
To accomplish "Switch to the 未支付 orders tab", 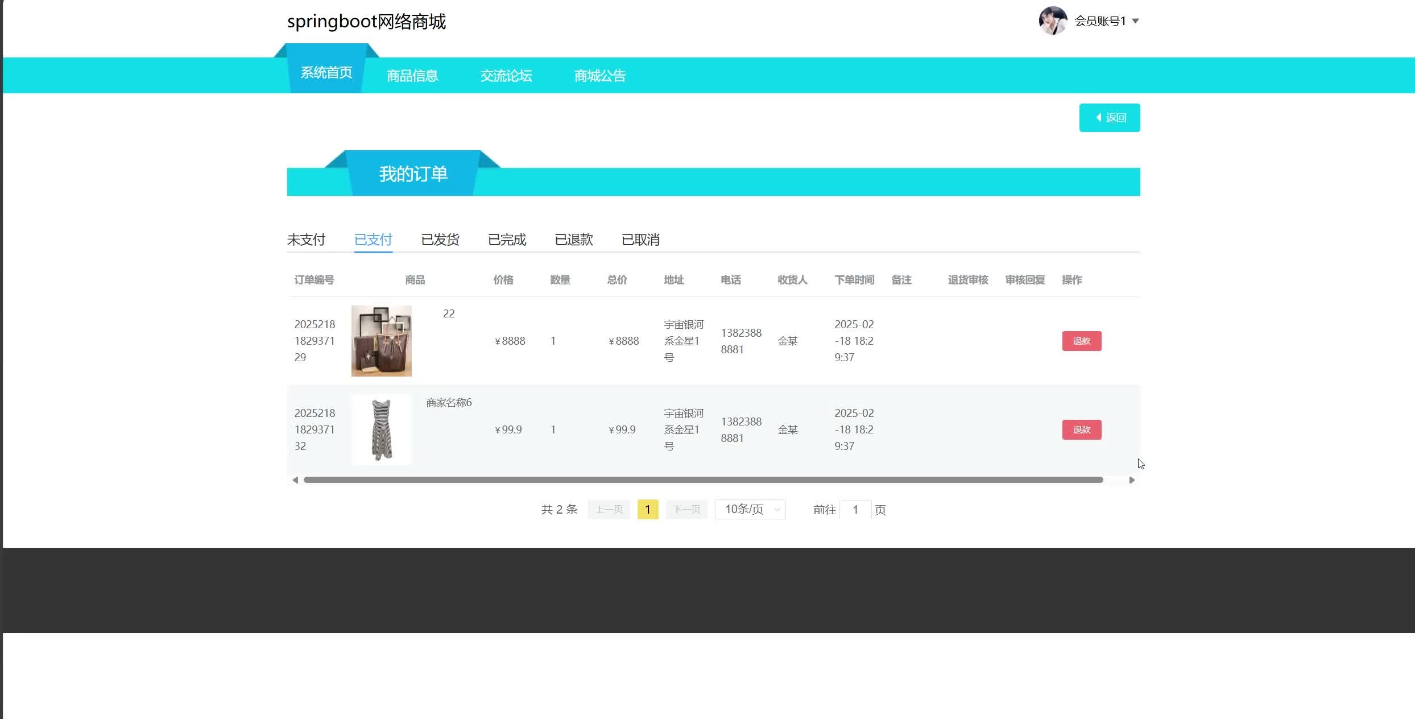I will click(306, 239).
